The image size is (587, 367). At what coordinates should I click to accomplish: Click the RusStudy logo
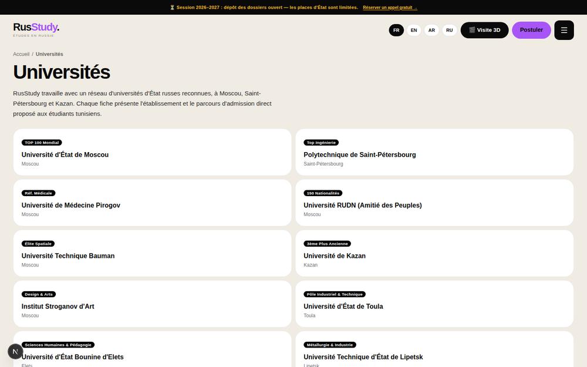(x=36, y=29)
